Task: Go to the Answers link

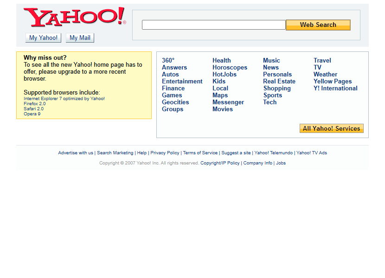Action: (174, 68)
